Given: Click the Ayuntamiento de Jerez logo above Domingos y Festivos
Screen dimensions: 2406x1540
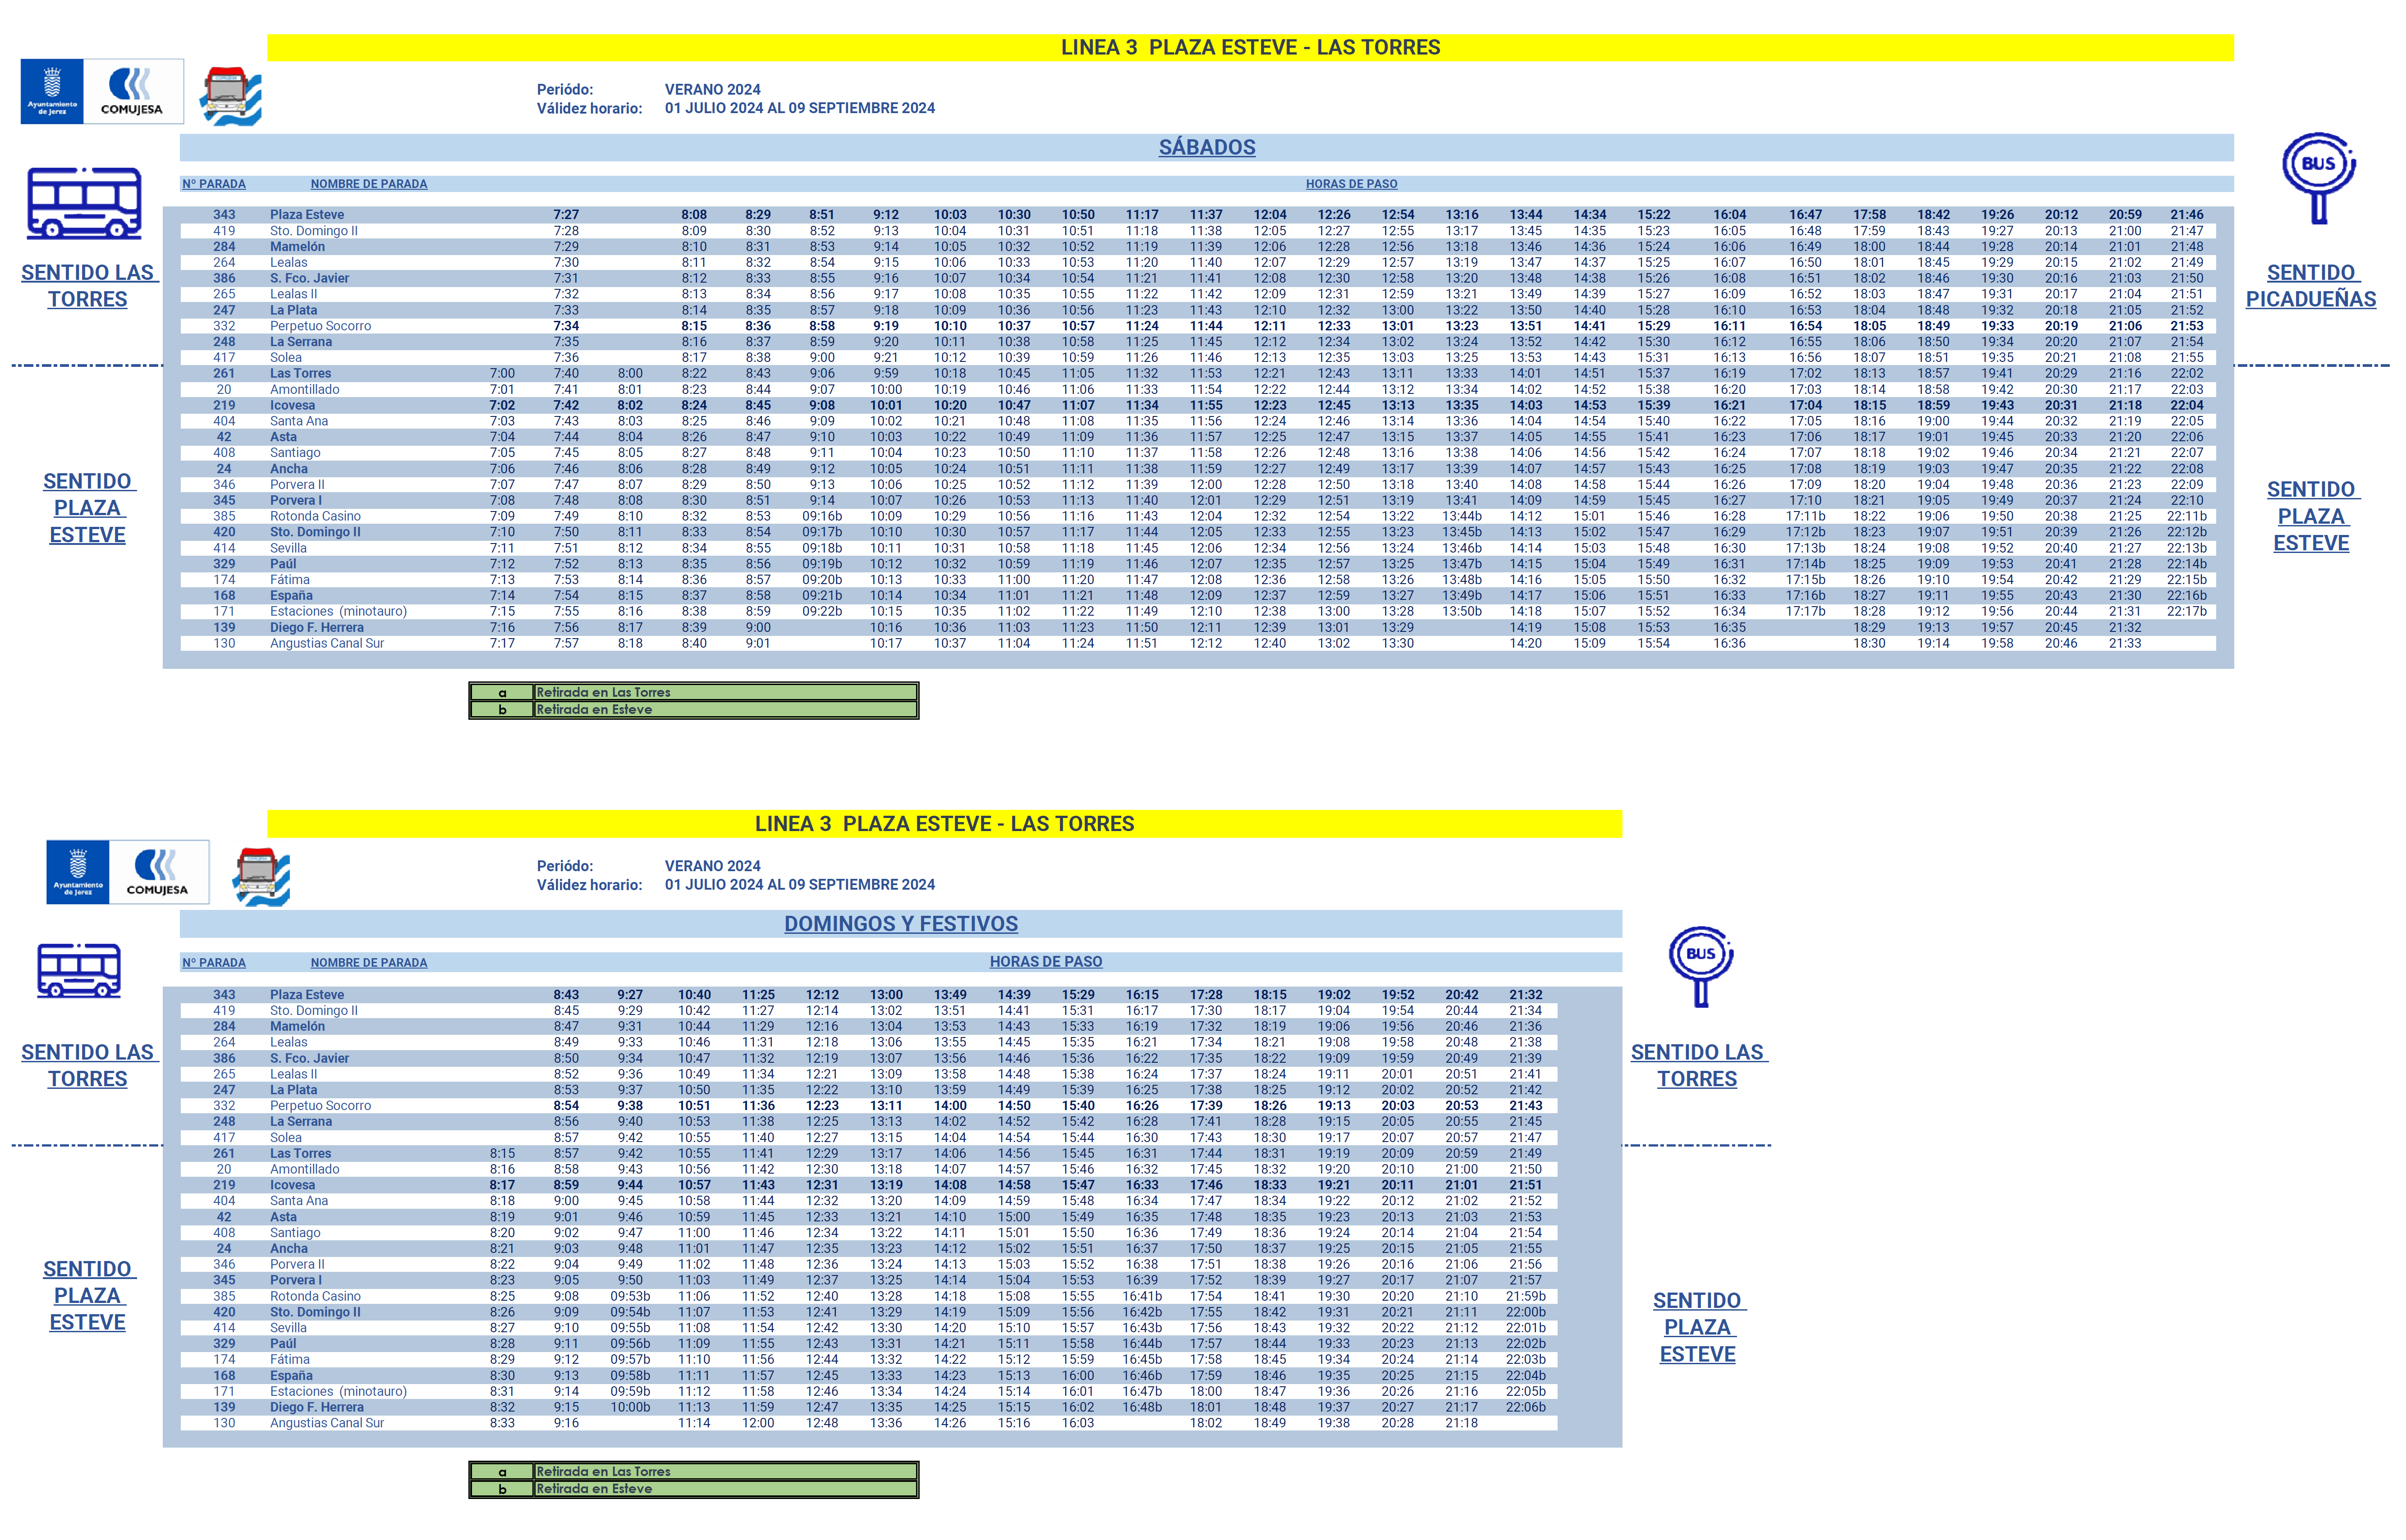Looking at the screenshot, I should [x=78, y=872].
